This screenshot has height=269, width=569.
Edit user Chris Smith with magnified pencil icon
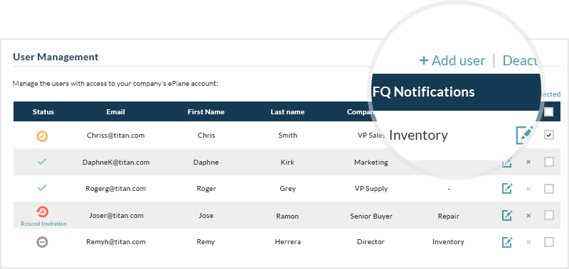(x=524, y=135)
